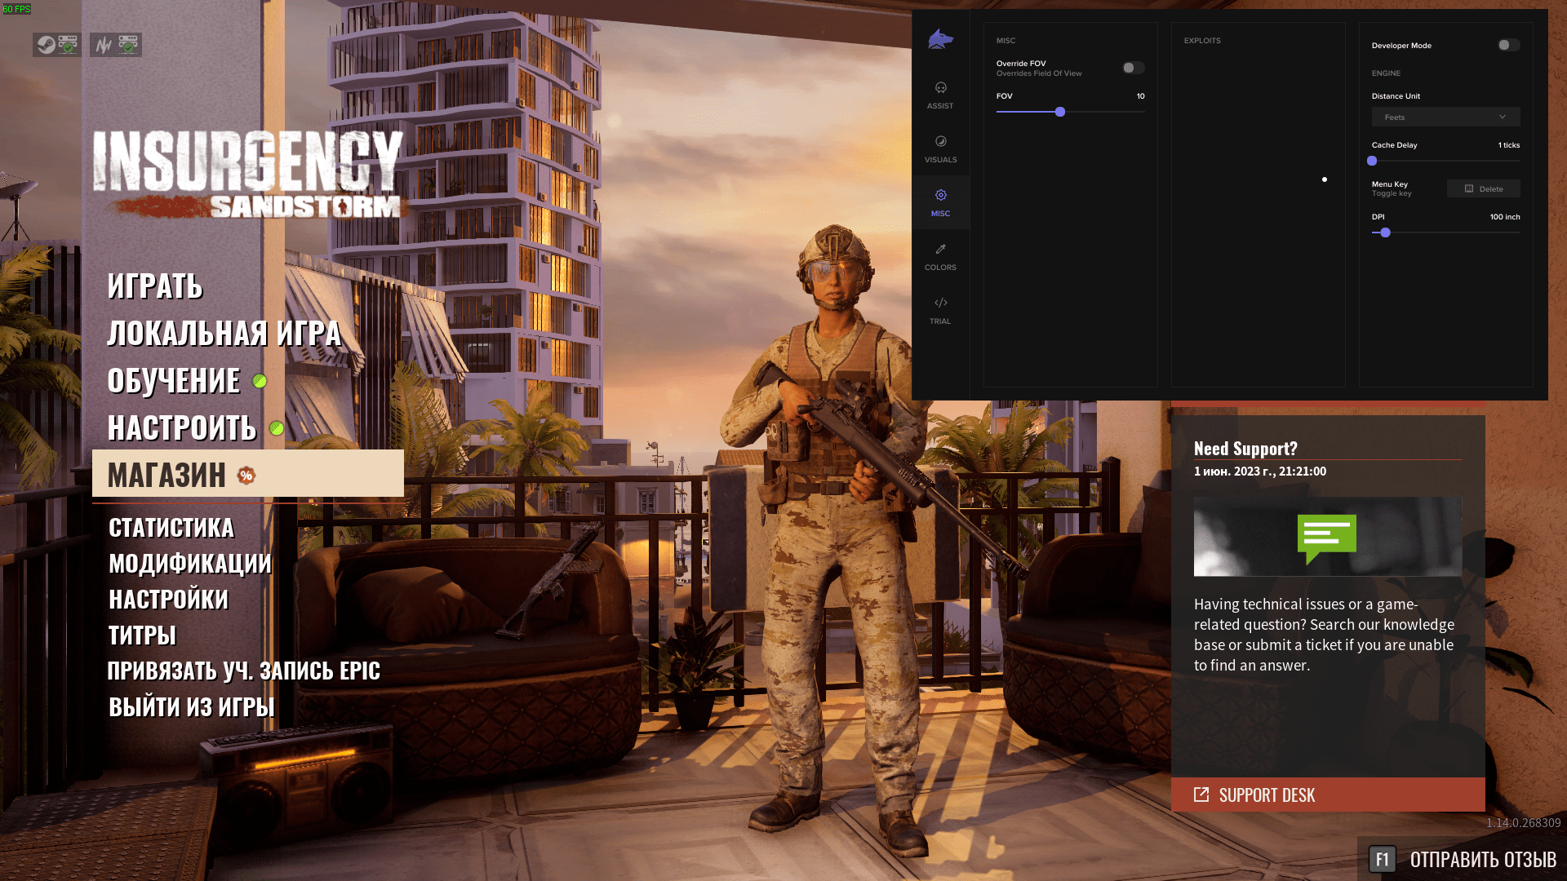The width and height of the screenshot is (1567, 881).
Task: Open the ASSIST tab icon
Action: [940, 87]
